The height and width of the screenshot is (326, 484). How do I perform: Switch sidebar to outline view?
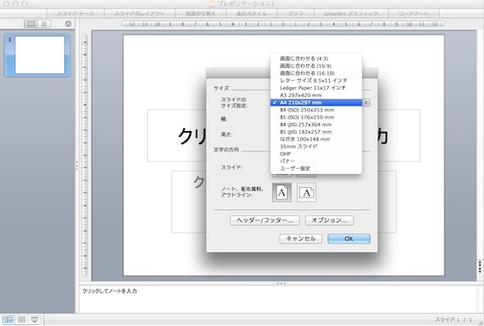click(x=44, y=24)
